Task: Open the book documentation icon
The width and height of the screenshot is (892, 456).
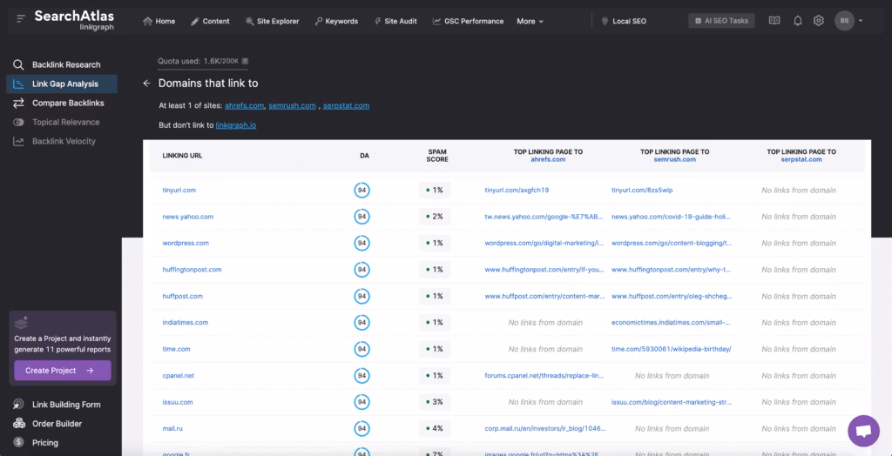Action: (x=774, y=21)
